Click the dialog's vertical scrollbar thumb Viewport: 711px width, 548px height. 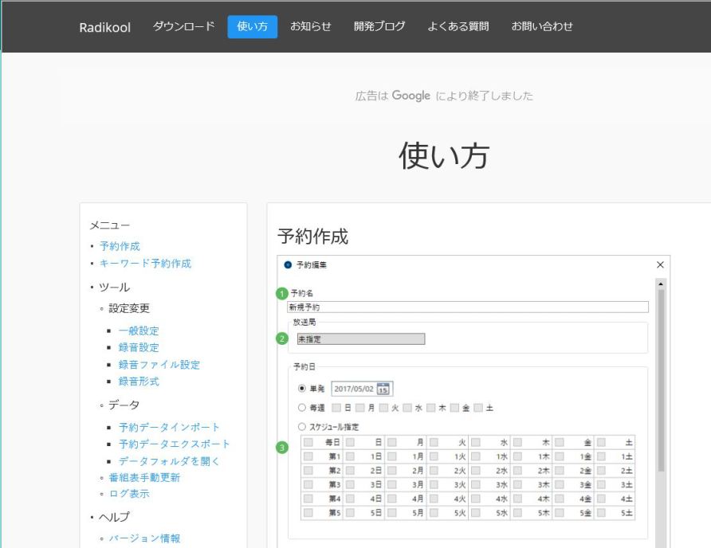coord(661,381)
